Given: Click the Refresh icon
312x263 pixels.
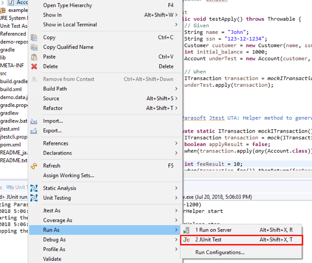Looking at the screenshot, I should pos(34,166).
